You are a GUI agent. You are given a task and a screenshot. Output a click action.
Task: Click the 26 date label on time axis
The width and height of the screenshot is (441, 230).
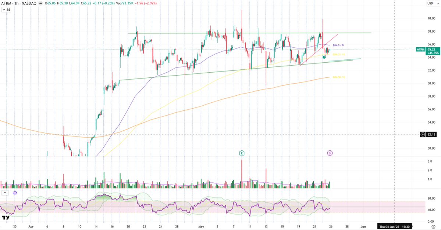[x=331, y=226]
